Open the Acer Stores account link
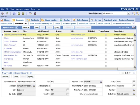 [8, 59]
